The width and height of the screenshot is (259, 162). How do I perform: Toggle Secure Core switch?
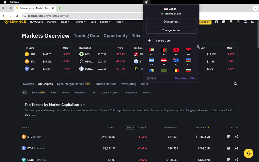click(151, 40)
